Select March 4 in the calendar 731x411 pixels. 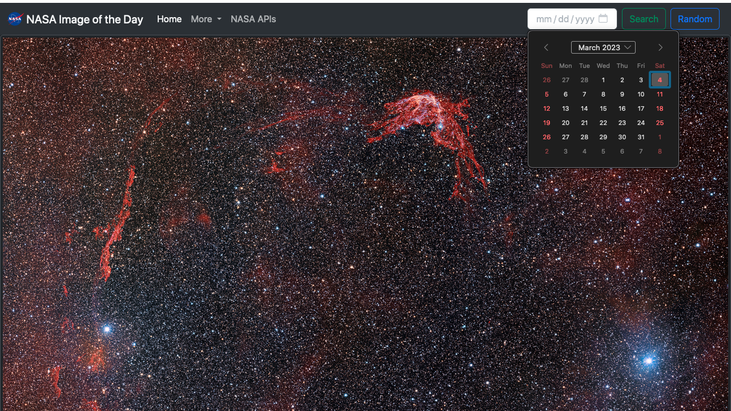[660, 80]
